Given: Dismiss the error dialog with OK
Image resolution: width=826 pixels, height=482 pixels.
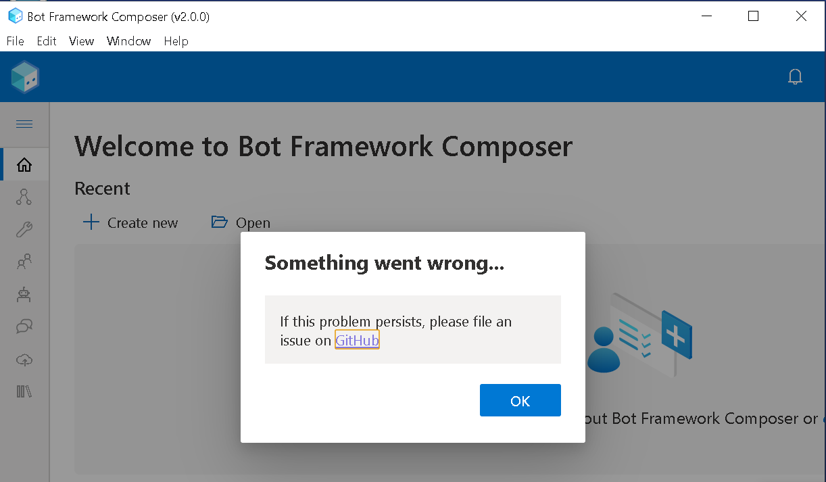Looking at the screenshot, I should (520, 400).
